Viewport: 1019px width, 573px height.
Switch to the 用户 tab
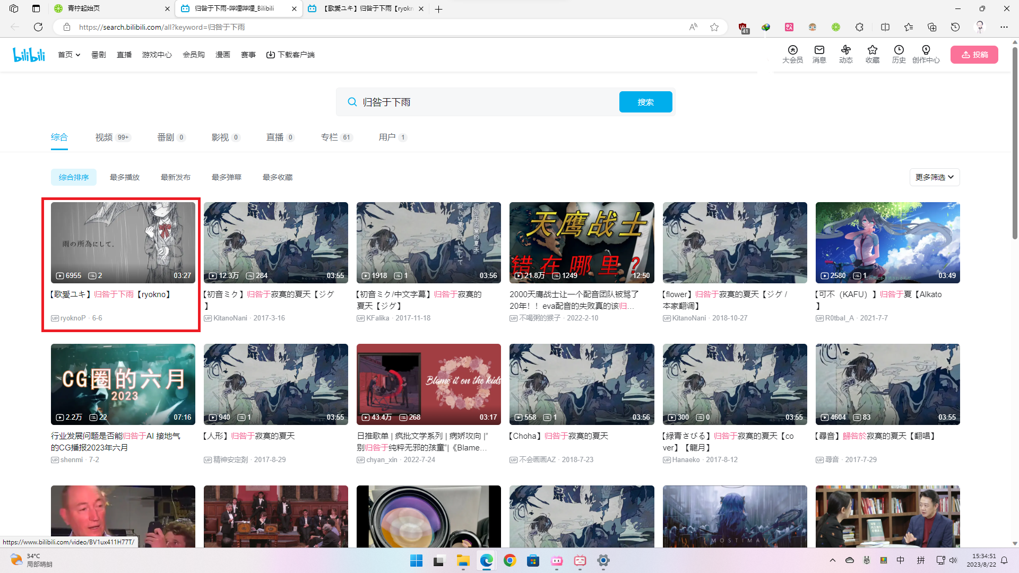388,137
